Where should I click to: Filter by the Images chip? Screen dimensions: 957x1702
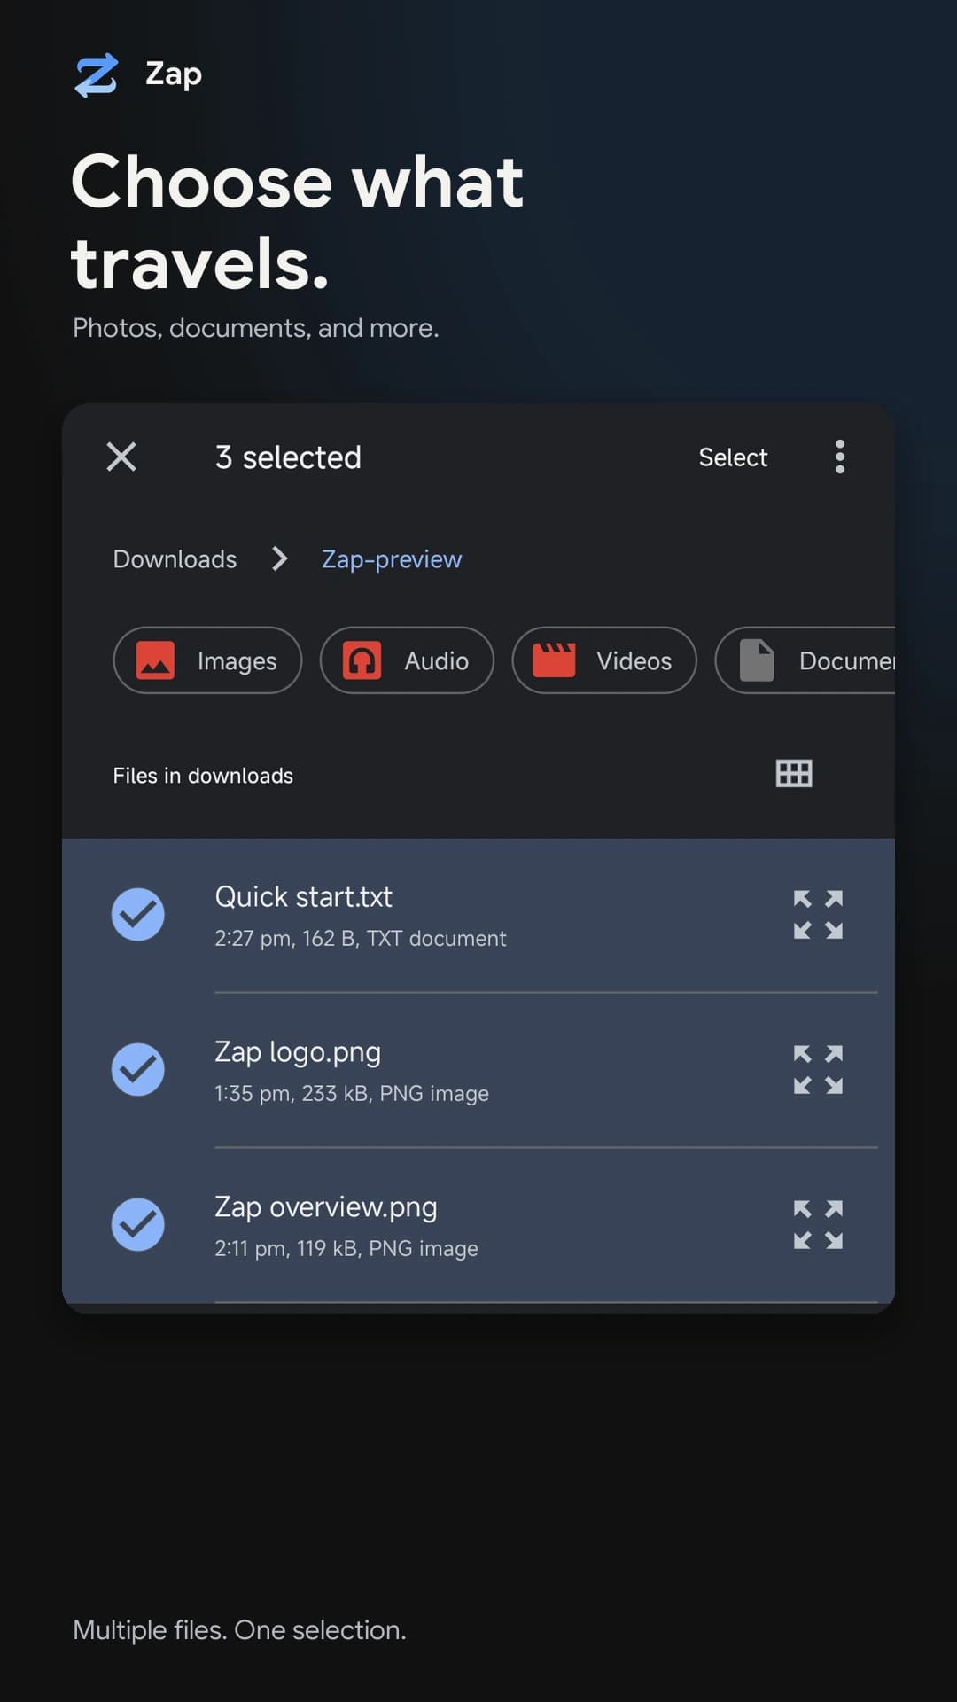(x=207, y=660)
